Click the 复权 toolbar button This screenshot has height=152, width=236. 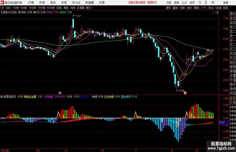(x=168, y=8)
